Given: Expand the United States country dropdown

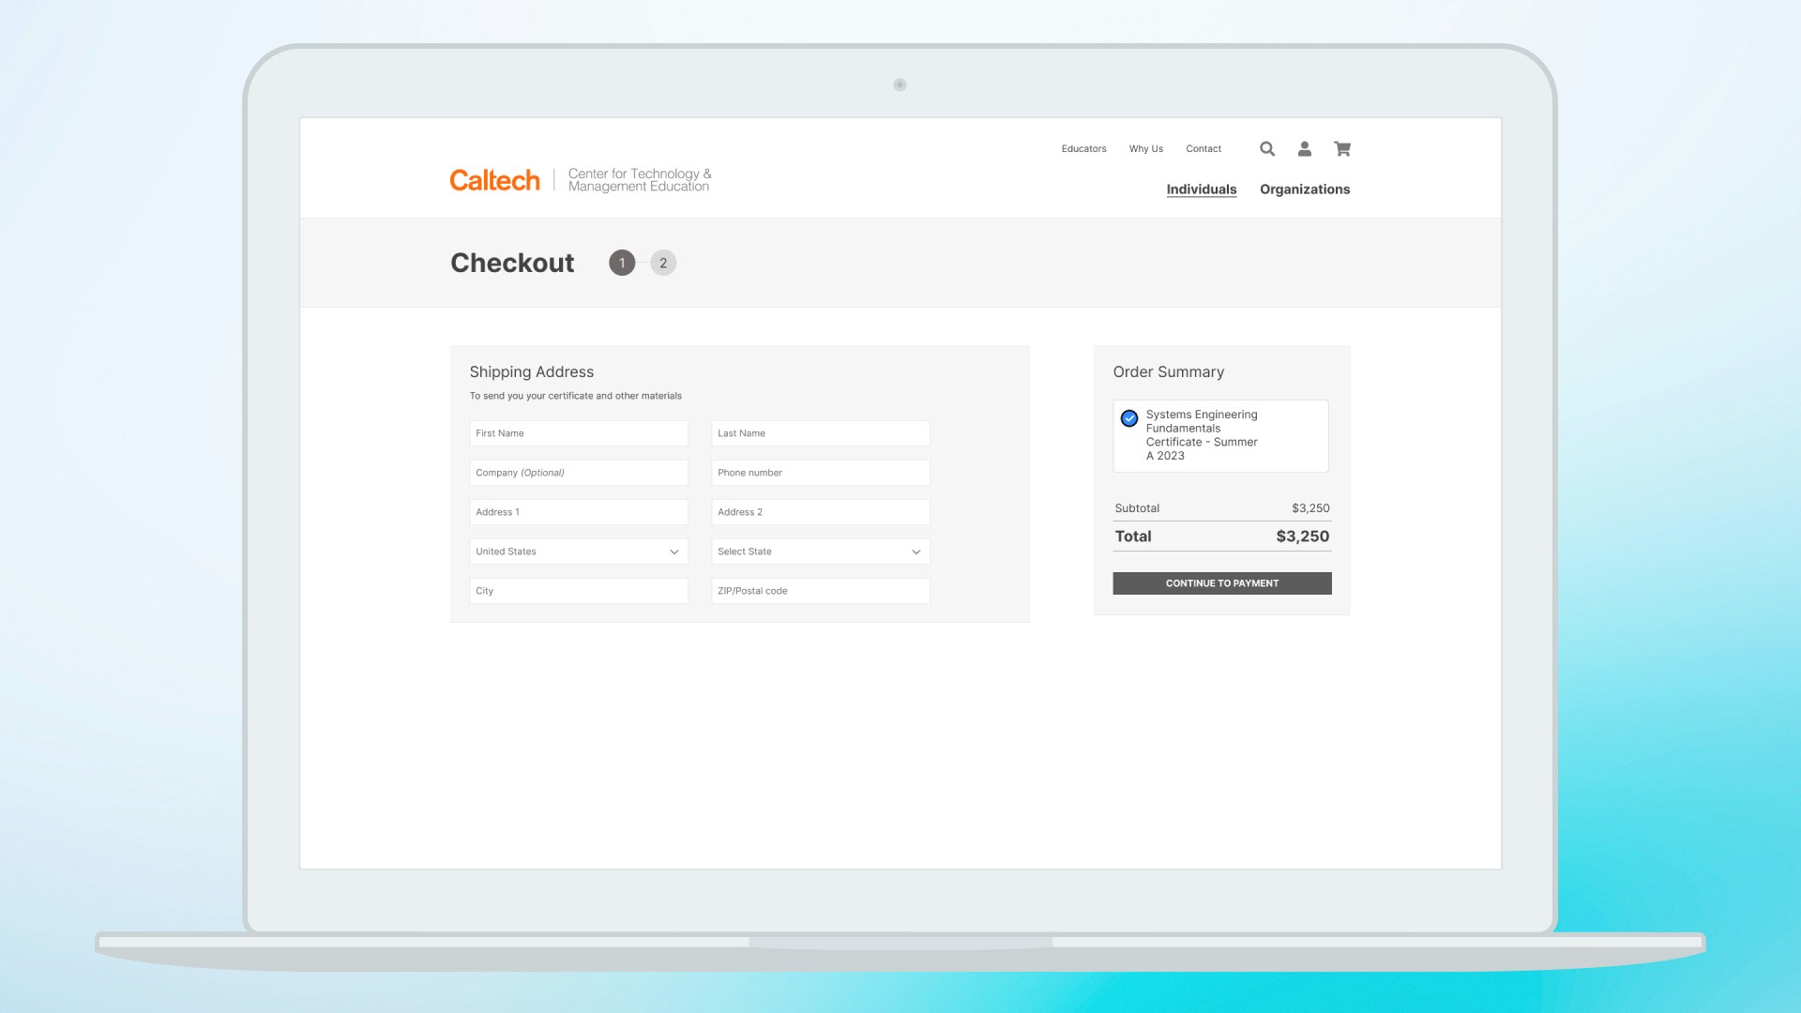Looking at the screenshot, I should pyautogui.click(x=578, y=552).
